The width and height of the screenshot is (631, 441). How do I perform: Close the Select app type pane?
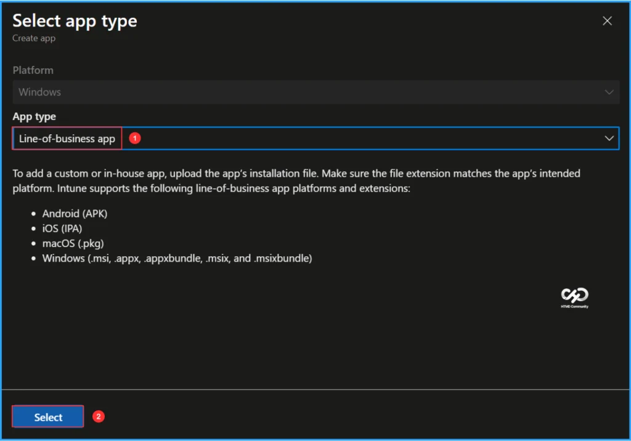pos(607,21)
